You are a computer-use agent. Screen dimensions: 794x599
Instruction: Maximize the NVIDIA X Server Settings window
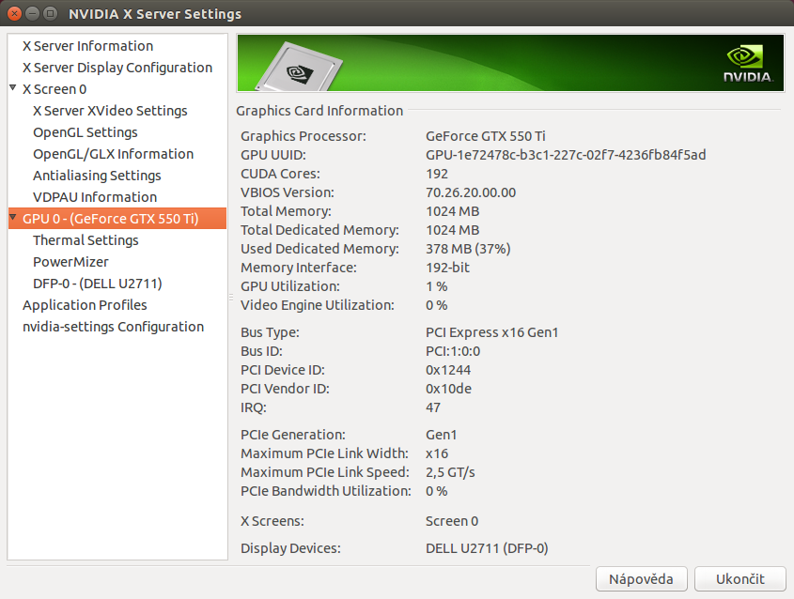50,14
